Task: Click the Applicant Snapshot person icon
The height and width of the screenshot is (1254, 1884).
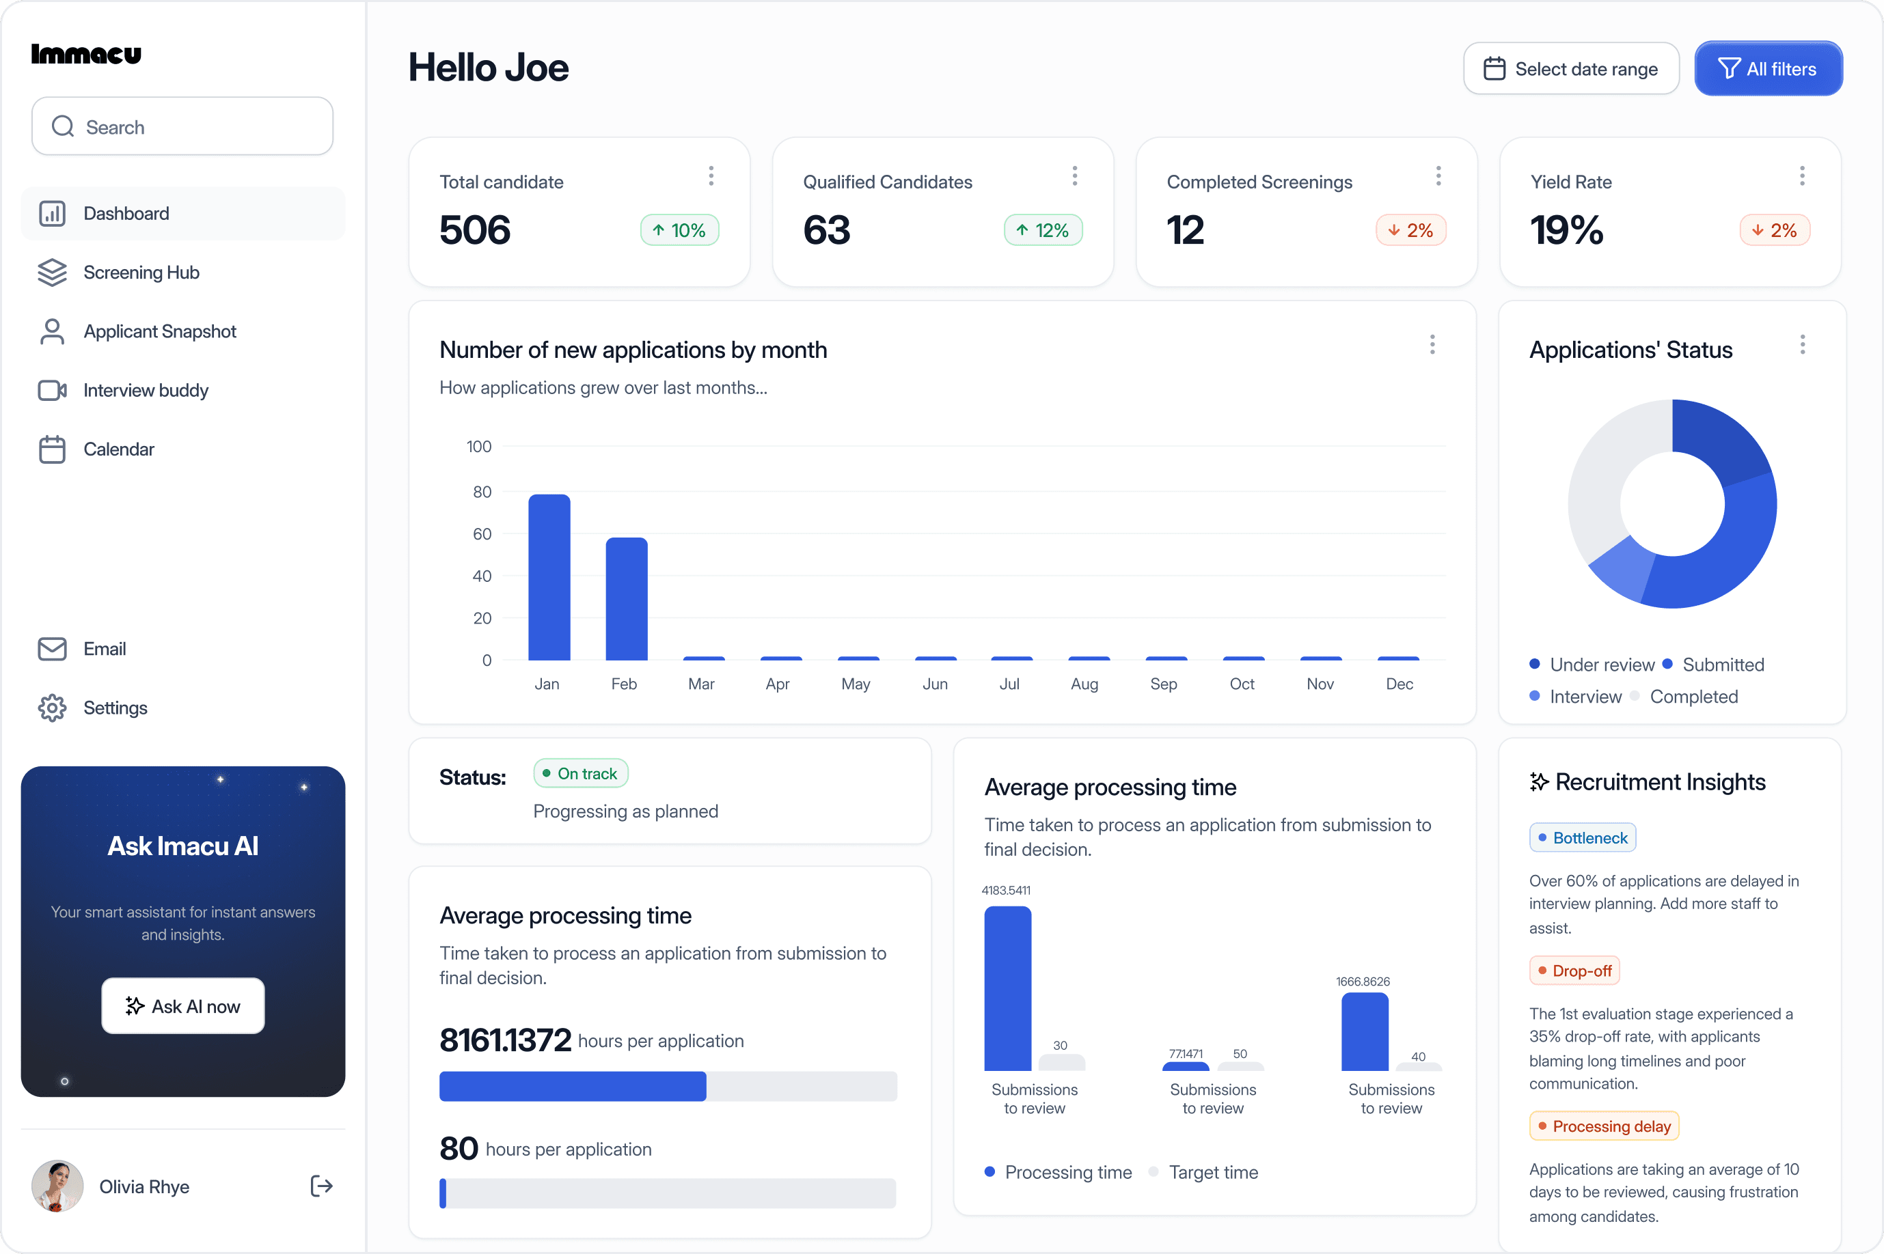Action: tap(52, 331)
